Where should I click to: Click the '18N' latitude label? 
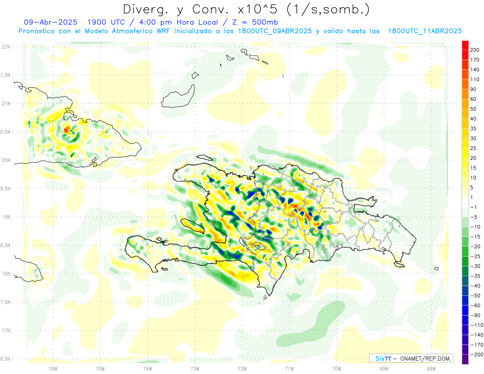click(x=6, y=274)
